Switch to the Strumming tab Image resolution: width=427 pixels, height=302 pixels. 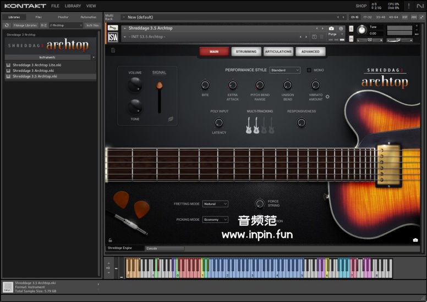tap(246, 52)
